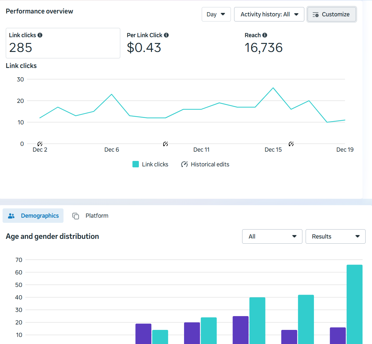The width and height of the screenshot is (372, 344).
Task: Click the Platform stacked-squares icon
Action: (x=76, y=216)
